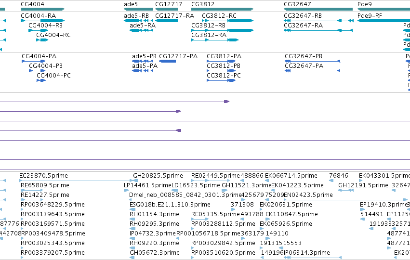Click EST RP003288112.5prime
Screen dimensions: 410x260
(193, 229)
